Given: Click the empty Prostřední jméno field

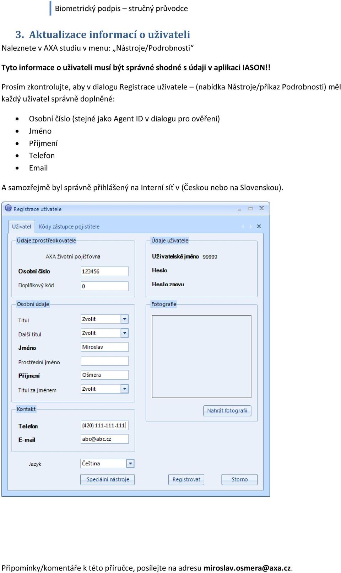Looking at the screenshot, I should [105, 361].
